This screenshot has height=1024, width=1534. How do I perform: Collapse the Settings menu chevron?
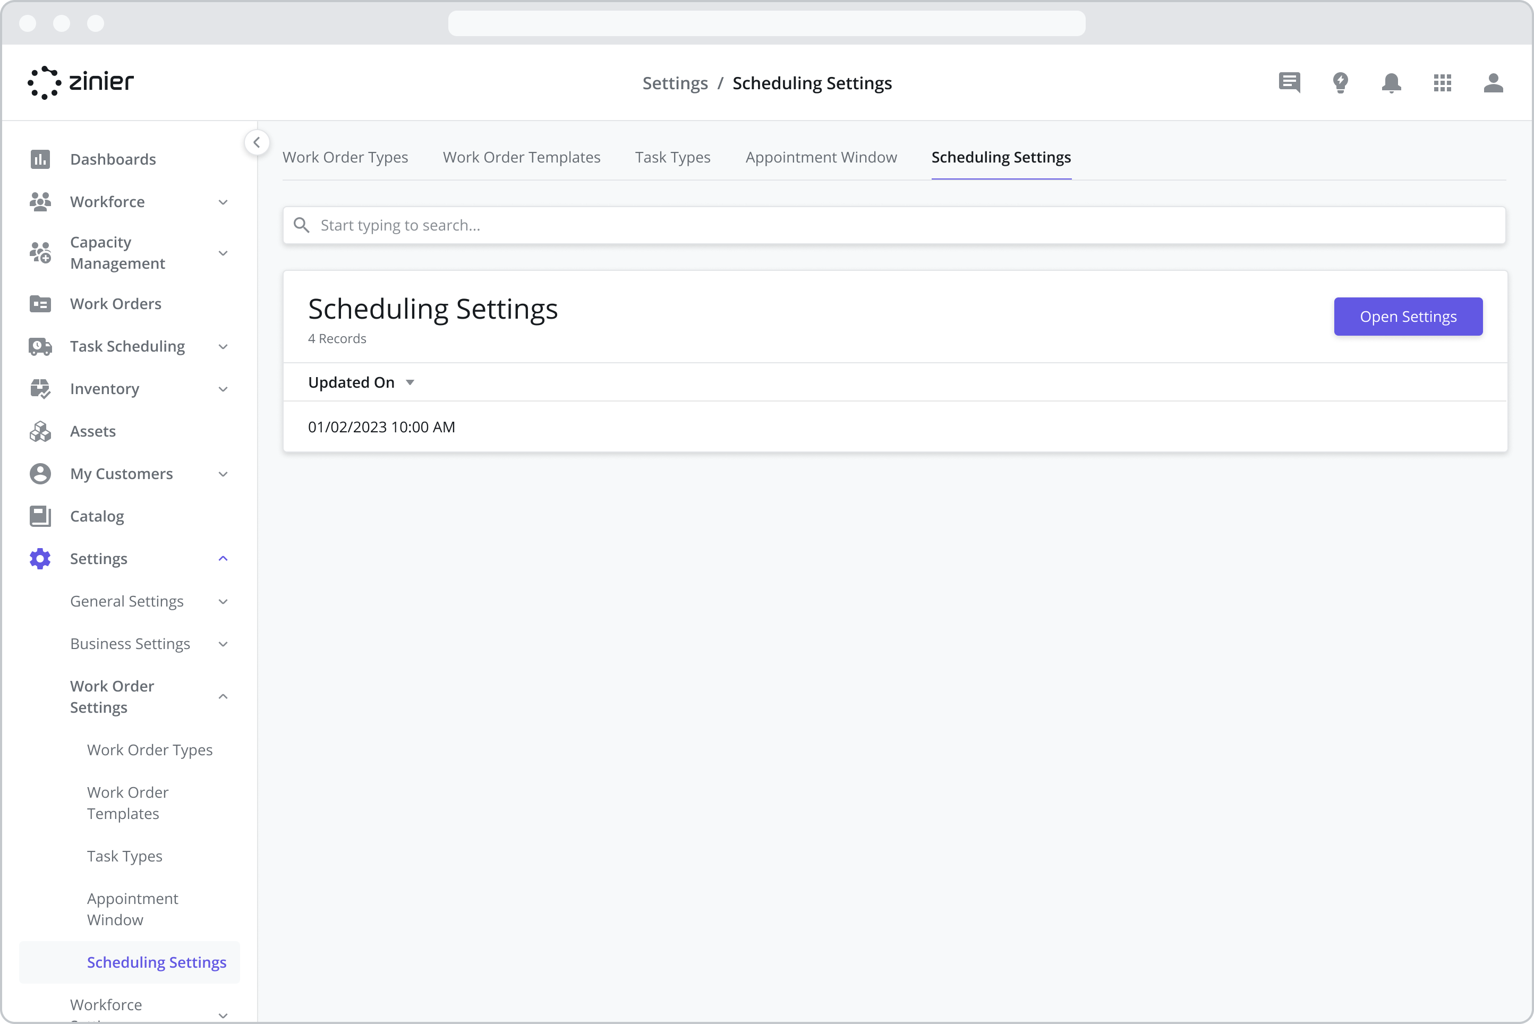point(223,558)
